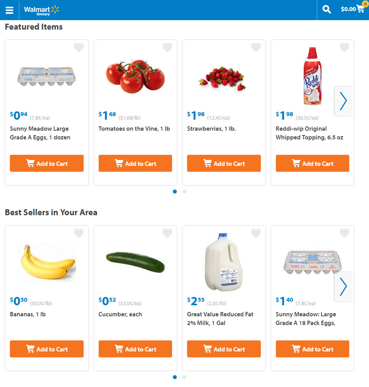Open the Tomatoes on the Vine product link
369x387 pixels.
(134, 129)
